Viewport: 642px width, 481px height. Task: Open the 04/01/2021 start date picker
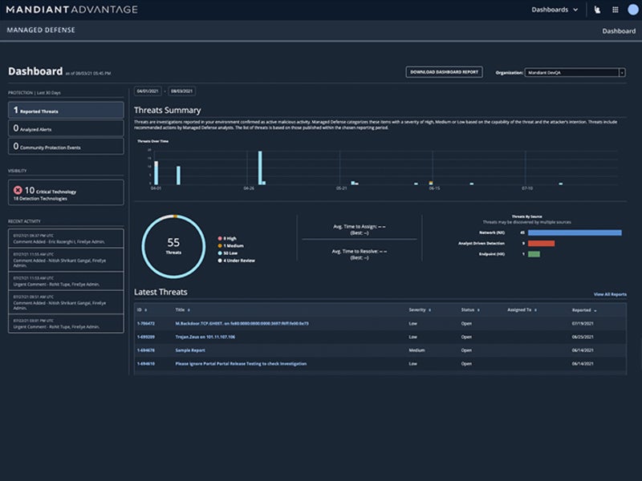click(149, 91)
